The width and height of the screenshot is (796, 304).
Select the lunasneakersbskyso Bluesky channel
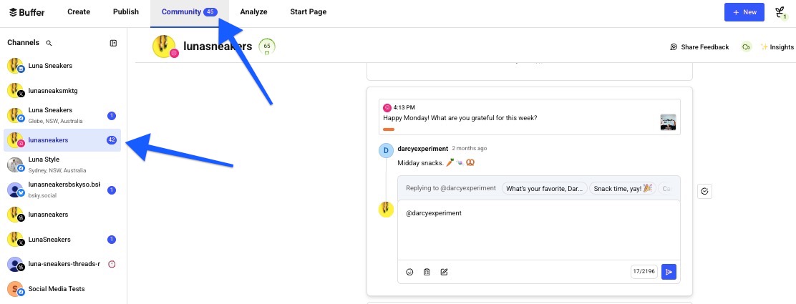pos(62,190)
